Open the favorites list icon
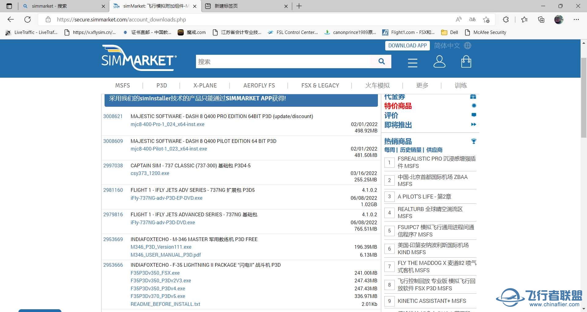The height and width of the screenshot is (312, 587). tap(524, 20)
